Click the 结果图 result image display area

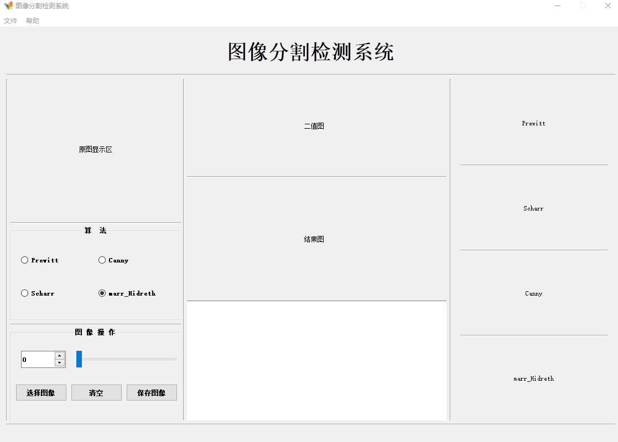click(x=314, y=239)
